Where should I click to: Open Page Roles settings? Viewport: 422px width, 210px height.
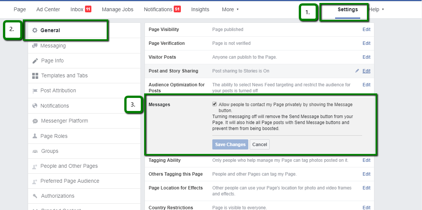coord(84,136)
